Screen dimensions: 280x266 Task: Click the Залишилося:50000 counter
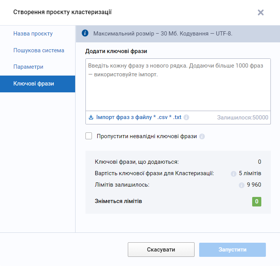[x=243, y=118]
